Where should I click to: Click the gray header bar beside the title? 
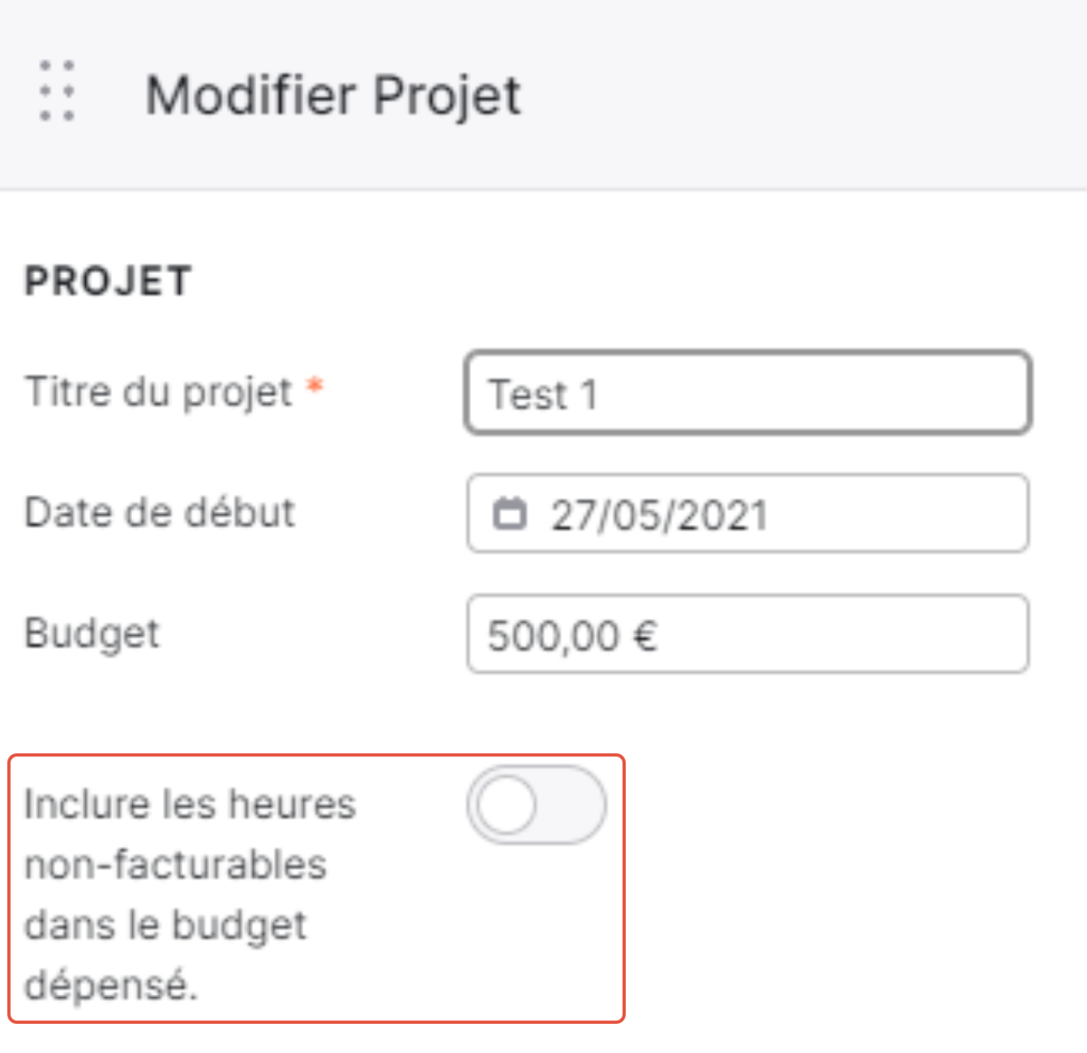point(802,95)
